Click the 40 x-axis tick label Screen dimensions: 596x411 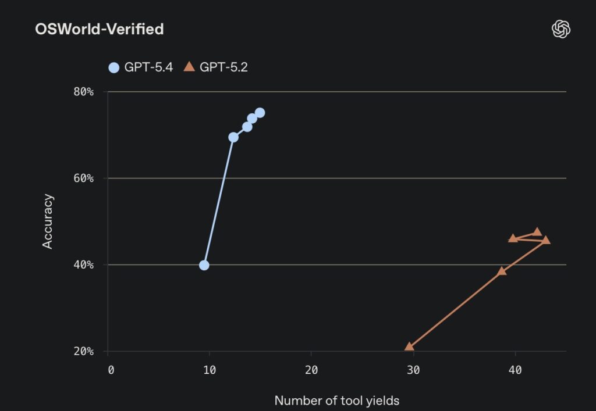point(515,370)
